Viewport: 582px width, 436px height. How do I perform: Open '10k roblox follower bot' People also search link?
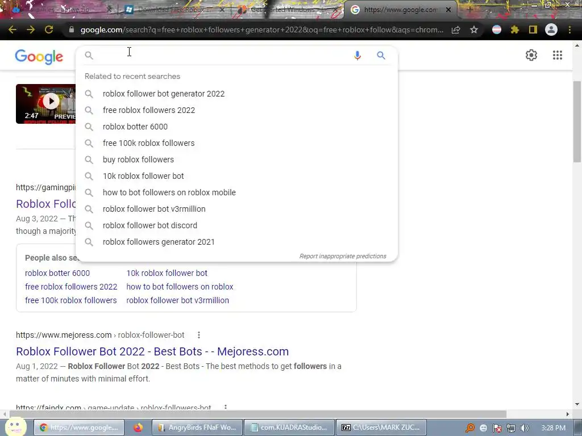click(x=167, y=273)
